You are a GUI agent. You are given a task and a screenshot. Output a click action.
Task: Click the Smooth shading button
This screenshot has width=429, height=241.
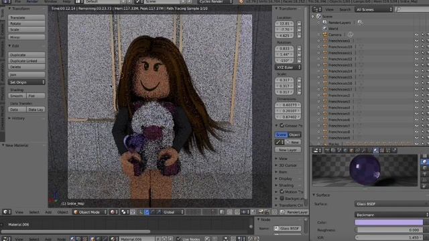click(17, 96)
